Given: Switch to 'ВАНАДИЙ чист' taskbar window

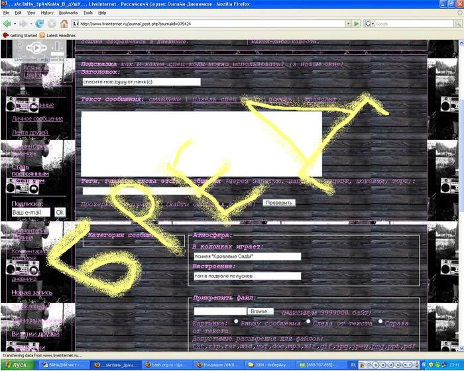Looking at the screenshot, I should tap(64, 365).
